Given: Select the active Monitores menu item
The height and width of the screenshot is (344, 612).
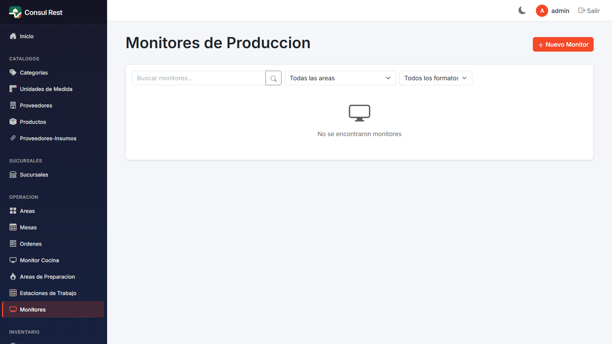Looking at the screenshot, I should [x=53, y=310].
